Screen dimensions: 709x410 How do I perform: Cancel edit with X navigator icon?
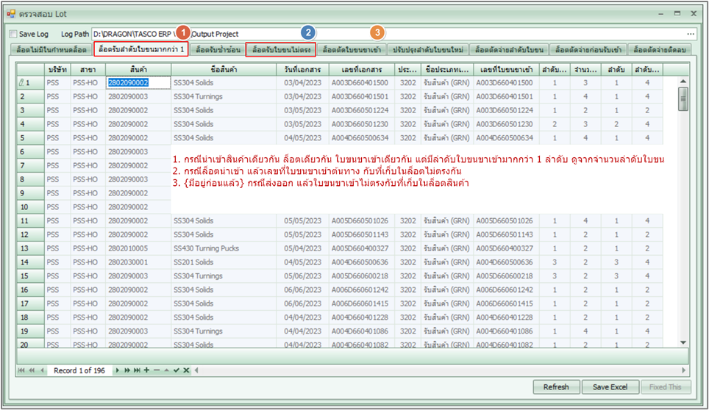point(186,370)
